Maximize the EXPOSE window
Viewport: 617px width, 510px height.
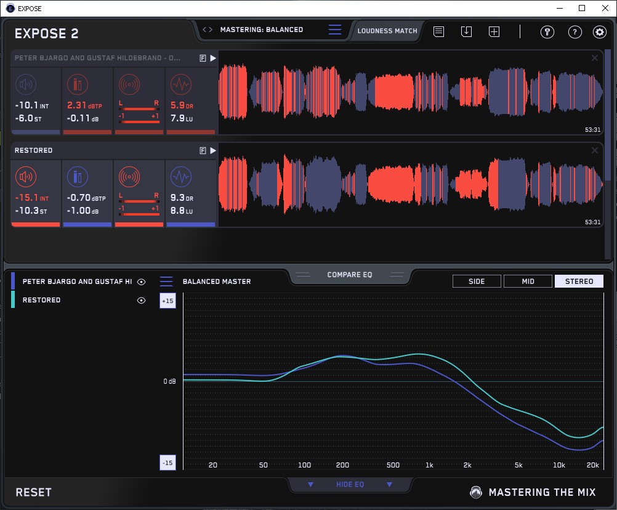(x=582, y=8)
